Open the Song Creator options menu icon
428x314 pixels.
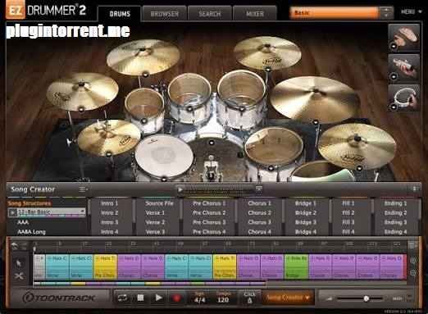pos(83,189)
